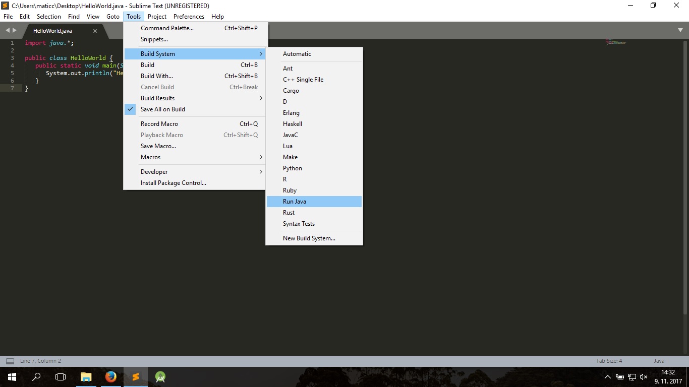
Task: Select C++ Single File build system
Action: click(x=314, y=80)
